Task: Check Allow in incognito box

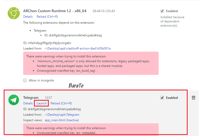Action: [25, 80]
